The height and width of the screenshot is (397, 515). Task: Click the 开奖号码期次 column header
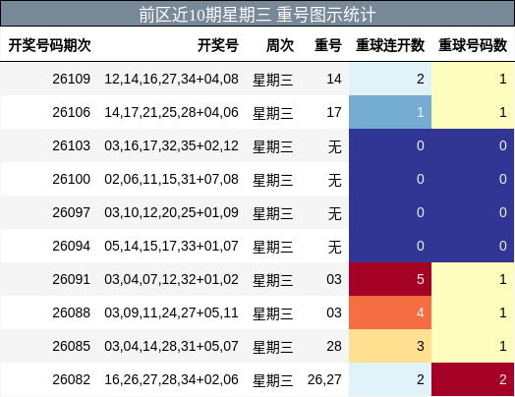49,45
